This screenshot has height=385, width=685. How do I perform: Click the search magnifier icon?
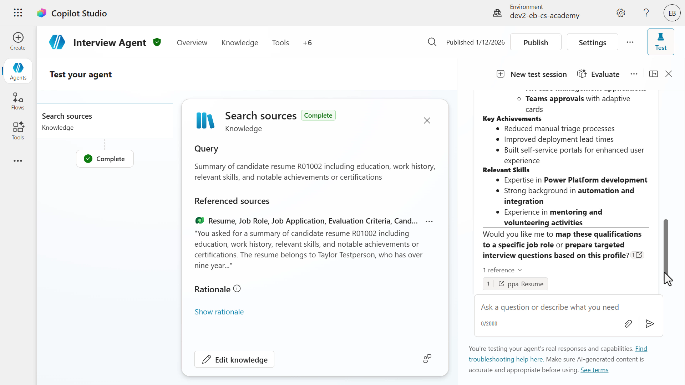pyautogui.click(x=432, y=42)
